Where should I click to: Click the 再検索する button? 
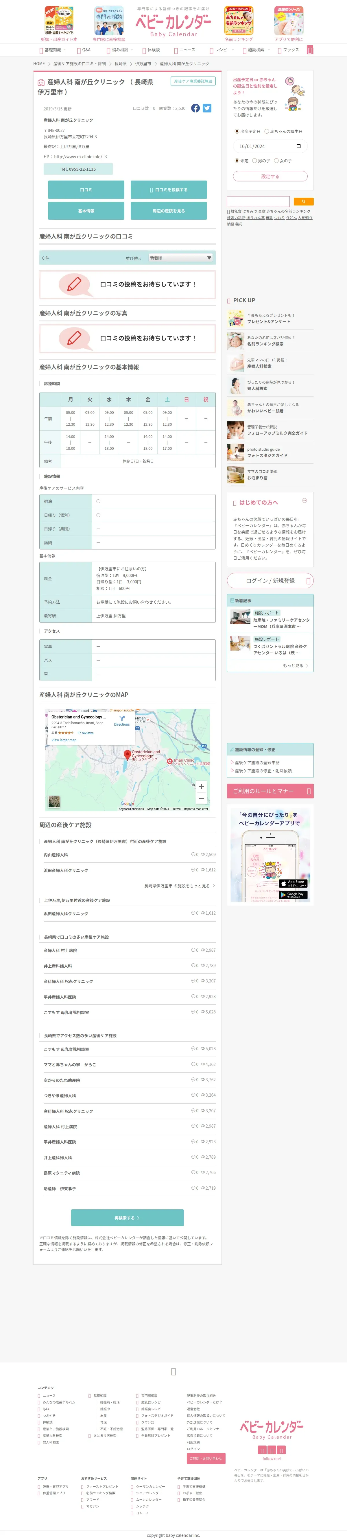[x=127, y=1218]
